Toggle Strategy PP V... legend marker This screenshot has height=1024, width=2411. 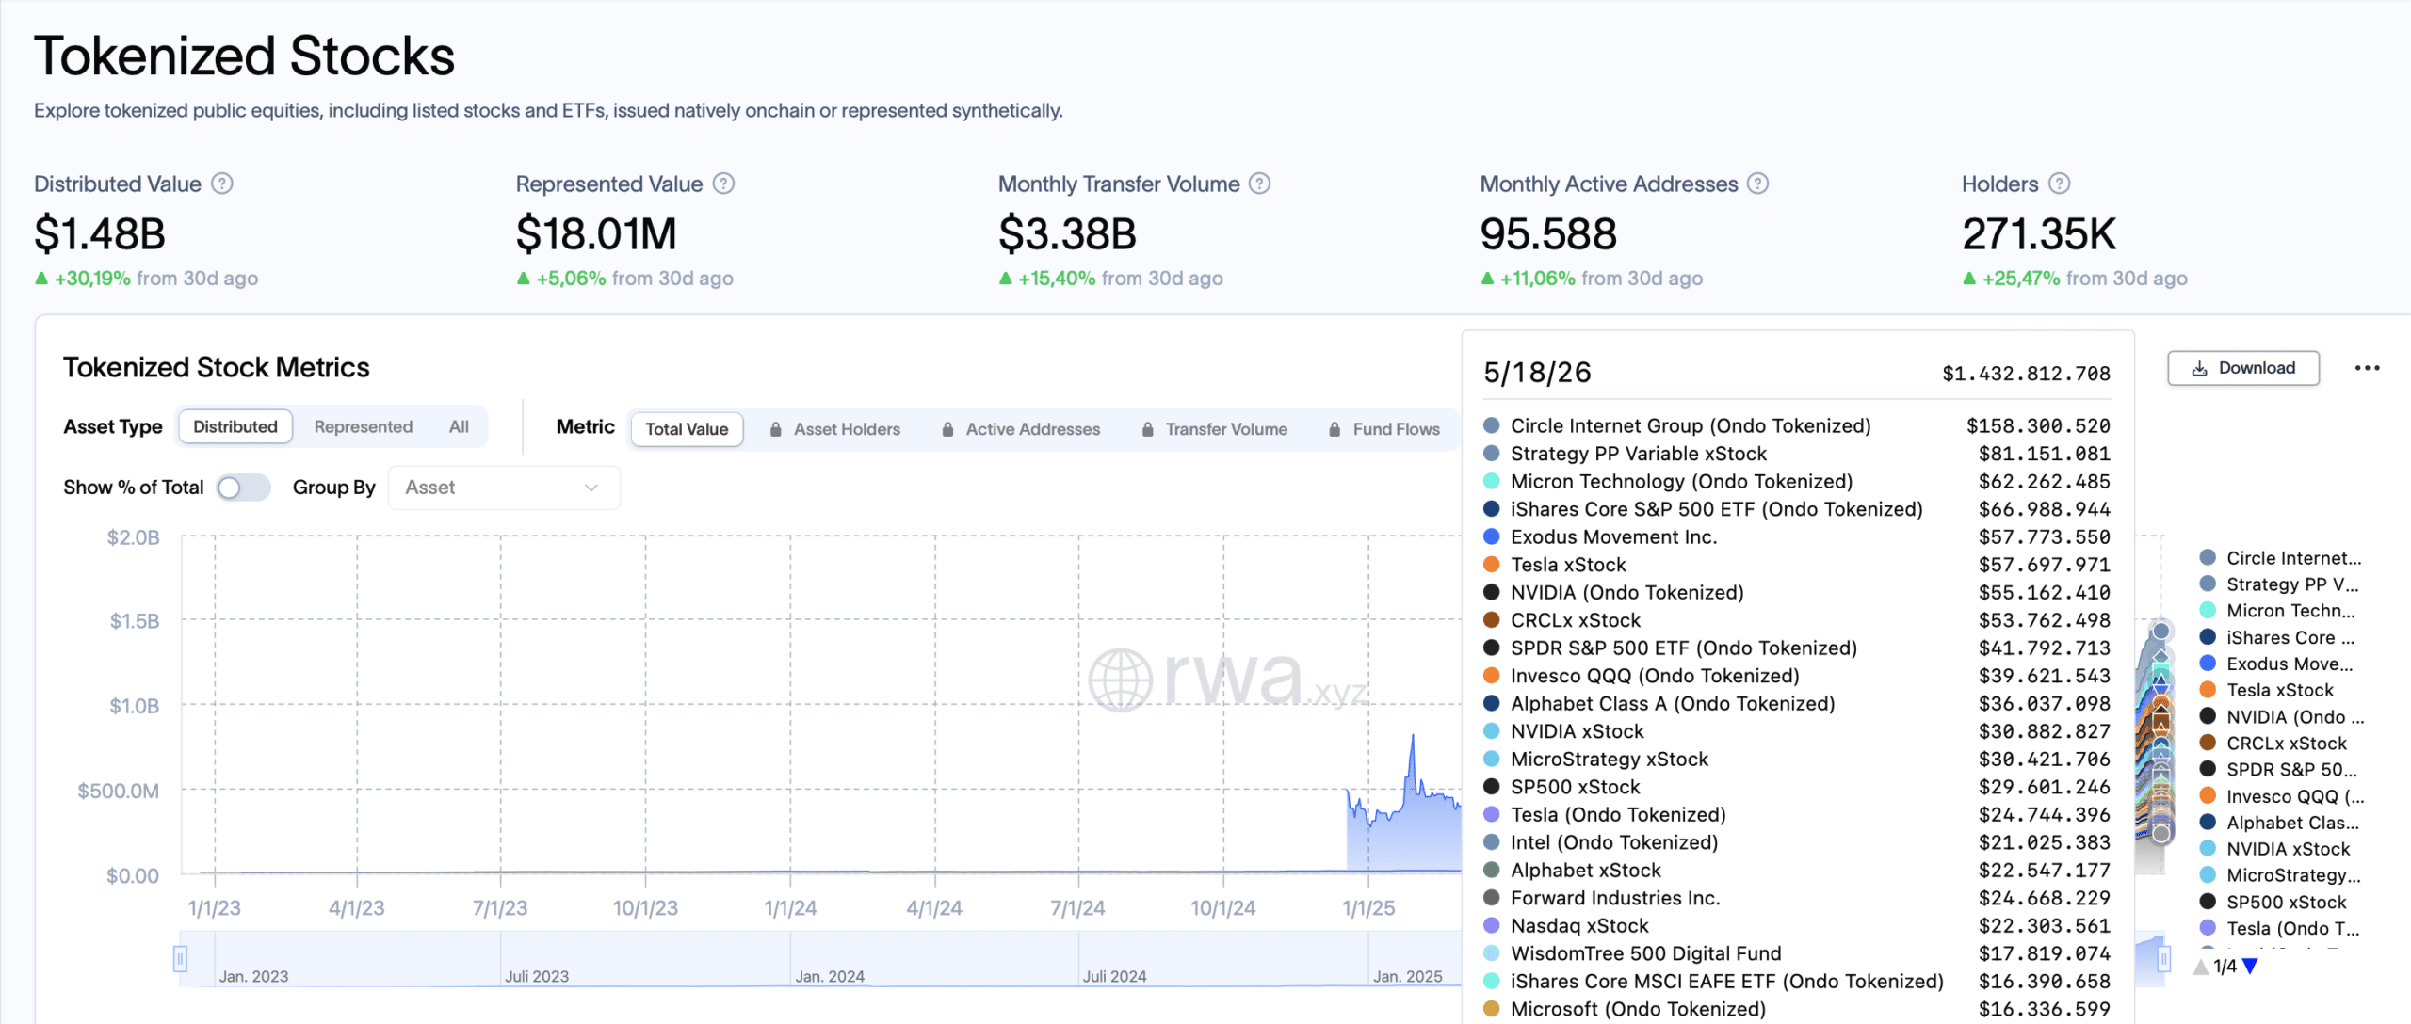(2208, 584)
